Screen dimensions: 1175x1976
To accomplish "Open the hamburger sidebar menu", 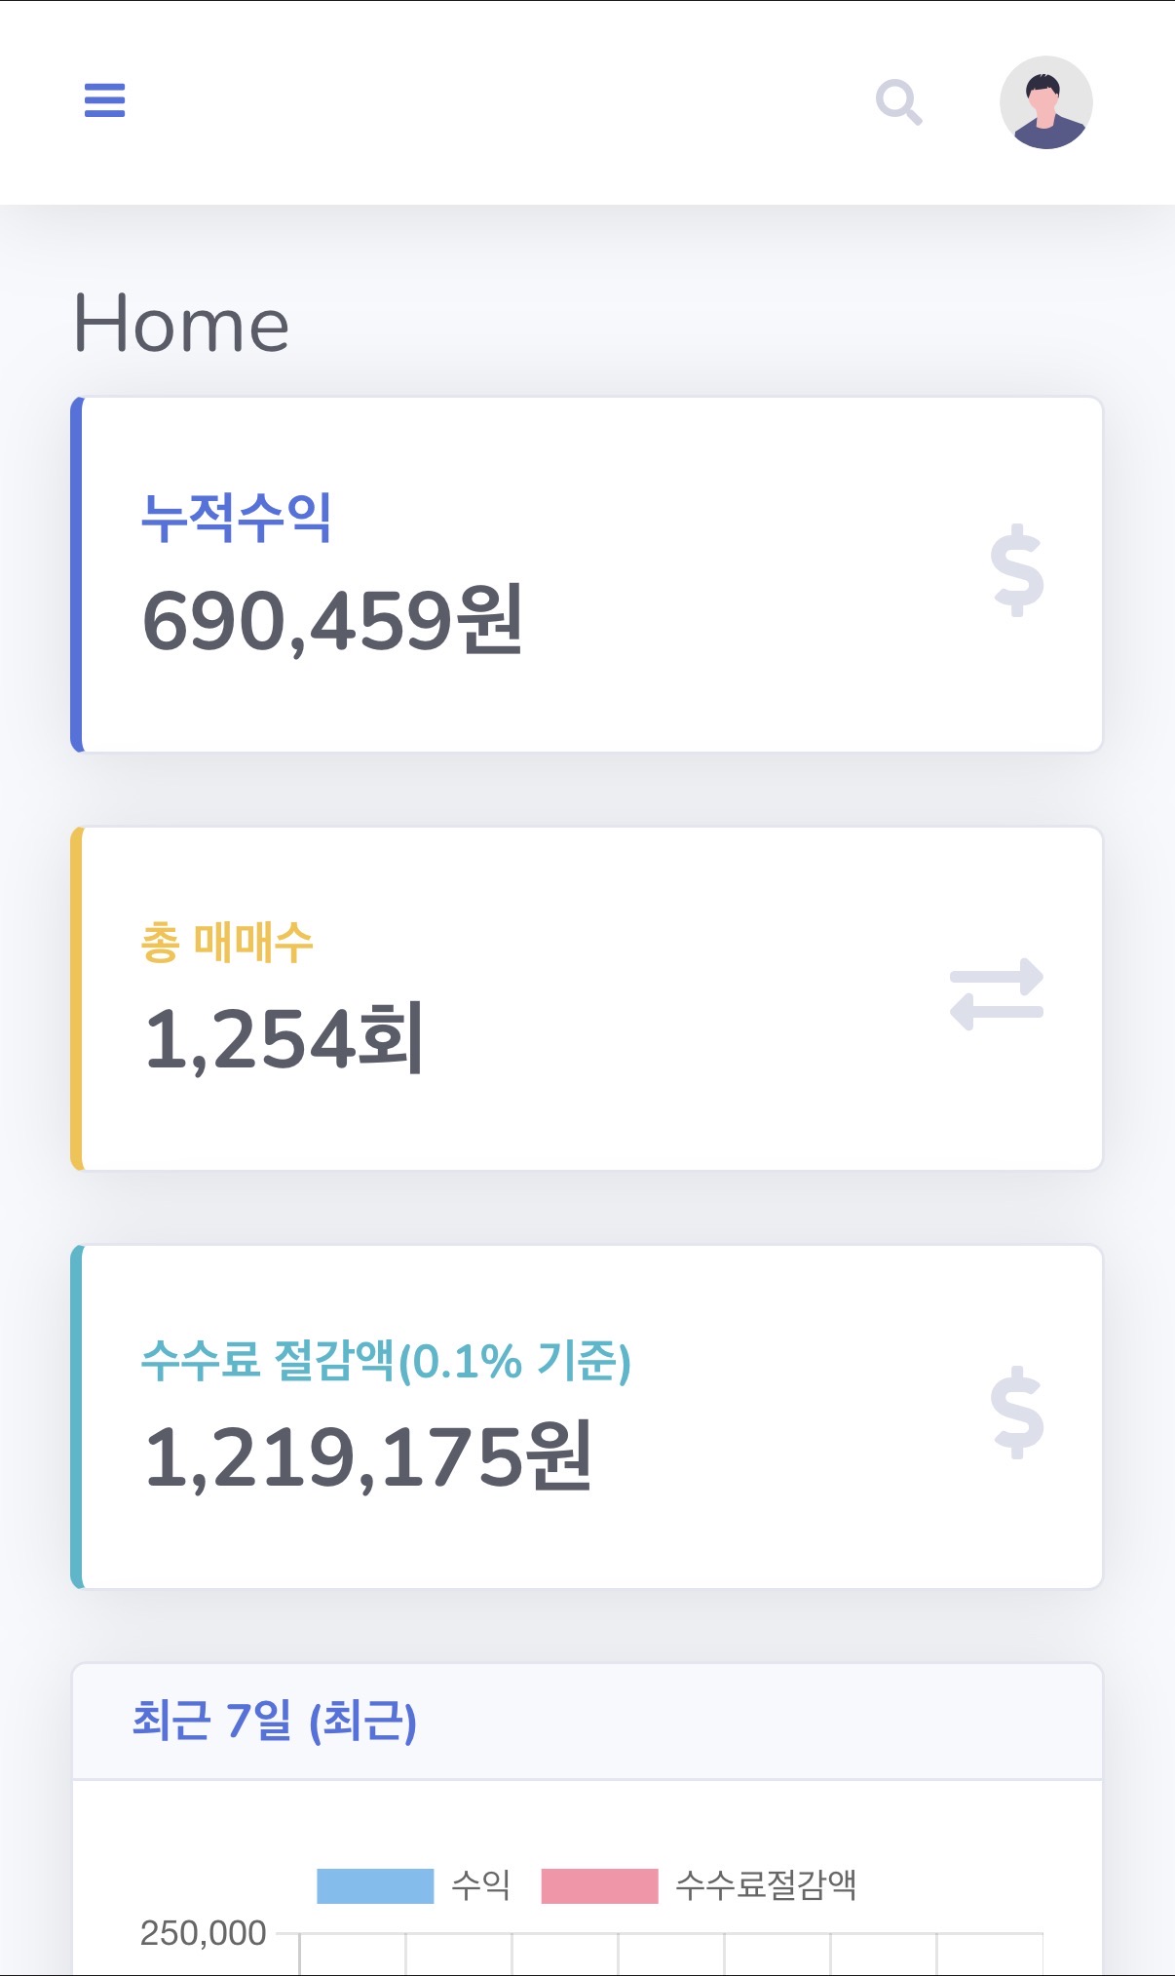I will click(x=104, y=100).
